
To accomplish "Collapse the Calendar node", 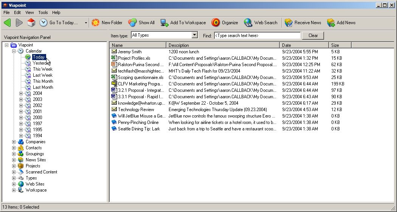I will pyautogui.click(x=14, y=51).
